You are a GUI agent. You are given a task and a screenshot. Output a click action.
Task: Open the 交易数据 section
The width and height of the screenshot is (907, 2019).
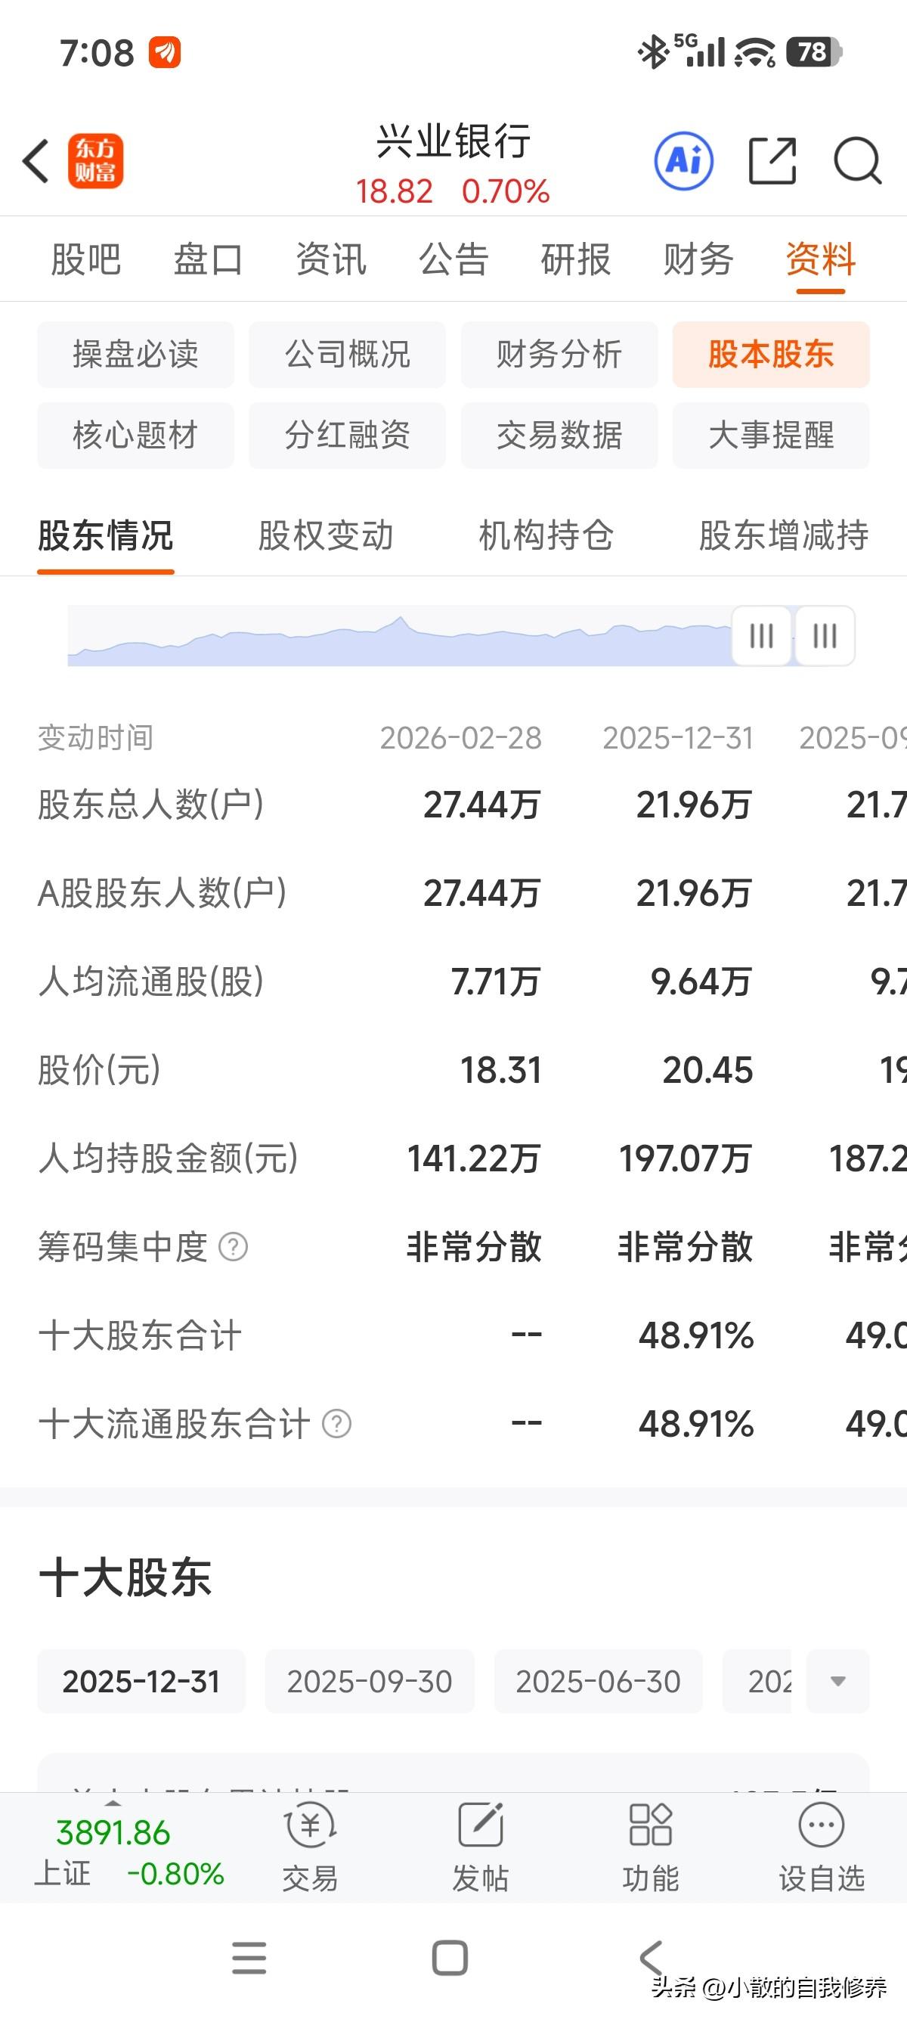click(x=559, y=435)
